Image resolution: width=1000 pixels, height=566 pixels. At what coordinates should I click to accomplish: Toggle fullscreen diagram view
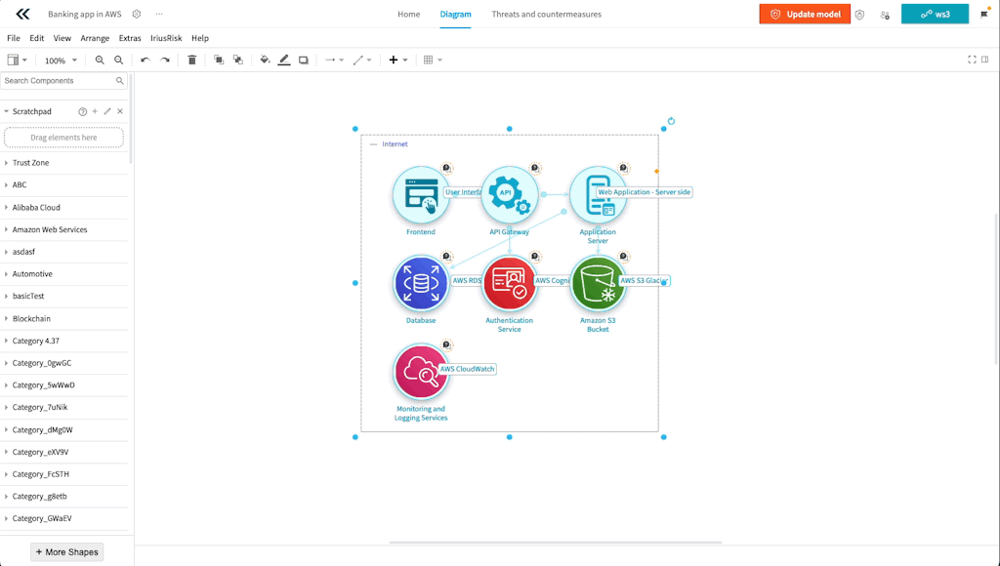(972, 60)
